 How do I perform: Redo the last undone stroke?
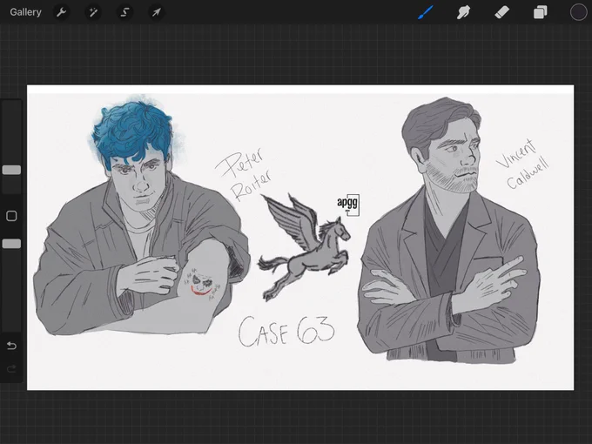pyautogui.click(x=11, y=368)
